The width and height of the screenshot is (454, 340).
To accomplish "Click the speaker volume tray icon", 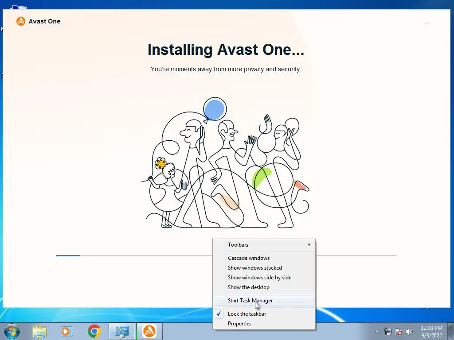I will click(x=409, y=332).
